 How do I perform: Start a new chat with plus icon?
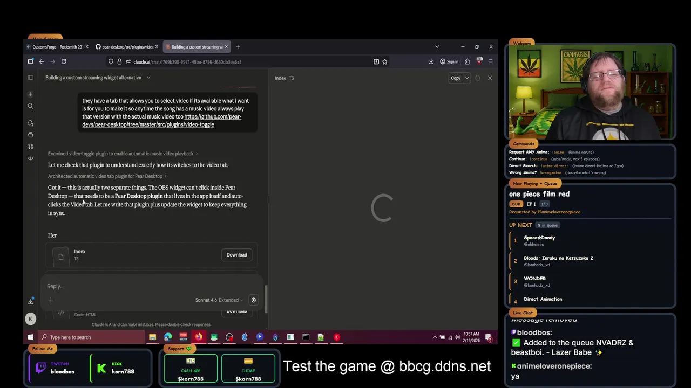point(30,94)
